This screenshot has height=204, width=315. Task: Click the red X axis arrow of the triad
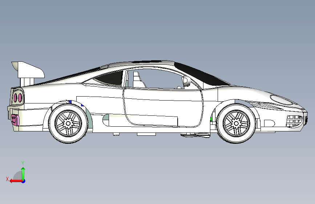coord(16,181)
